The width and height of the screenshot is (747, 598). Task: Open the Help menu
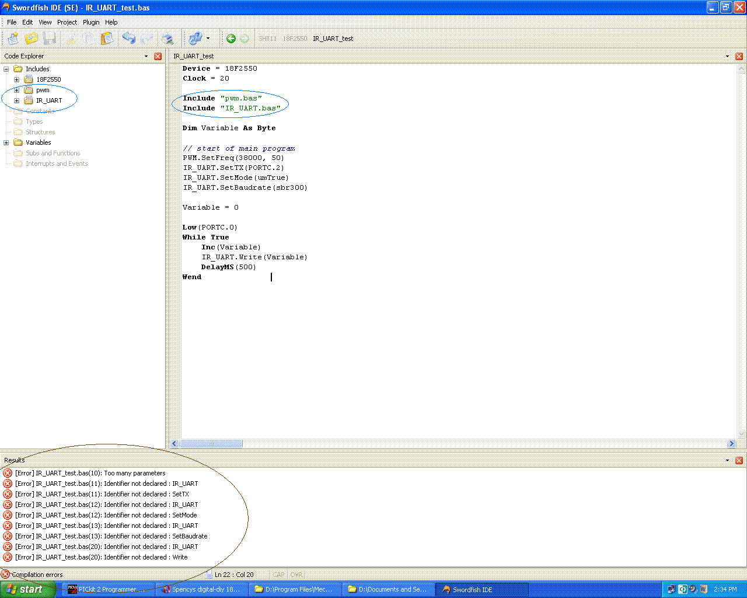coord(111,22)
